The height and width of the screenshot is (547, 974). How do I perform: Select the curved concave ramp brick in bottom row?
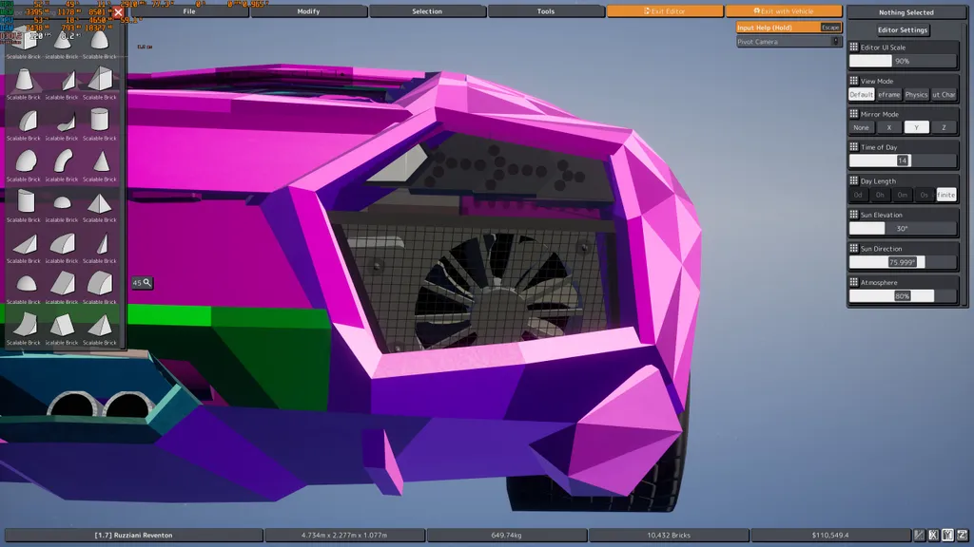pos(25,325)
